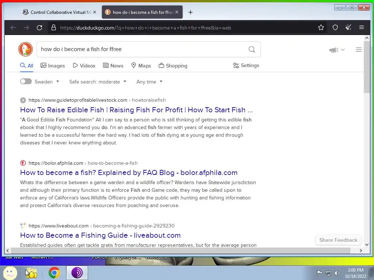Click the Share Feedback button

click(338, 240)
